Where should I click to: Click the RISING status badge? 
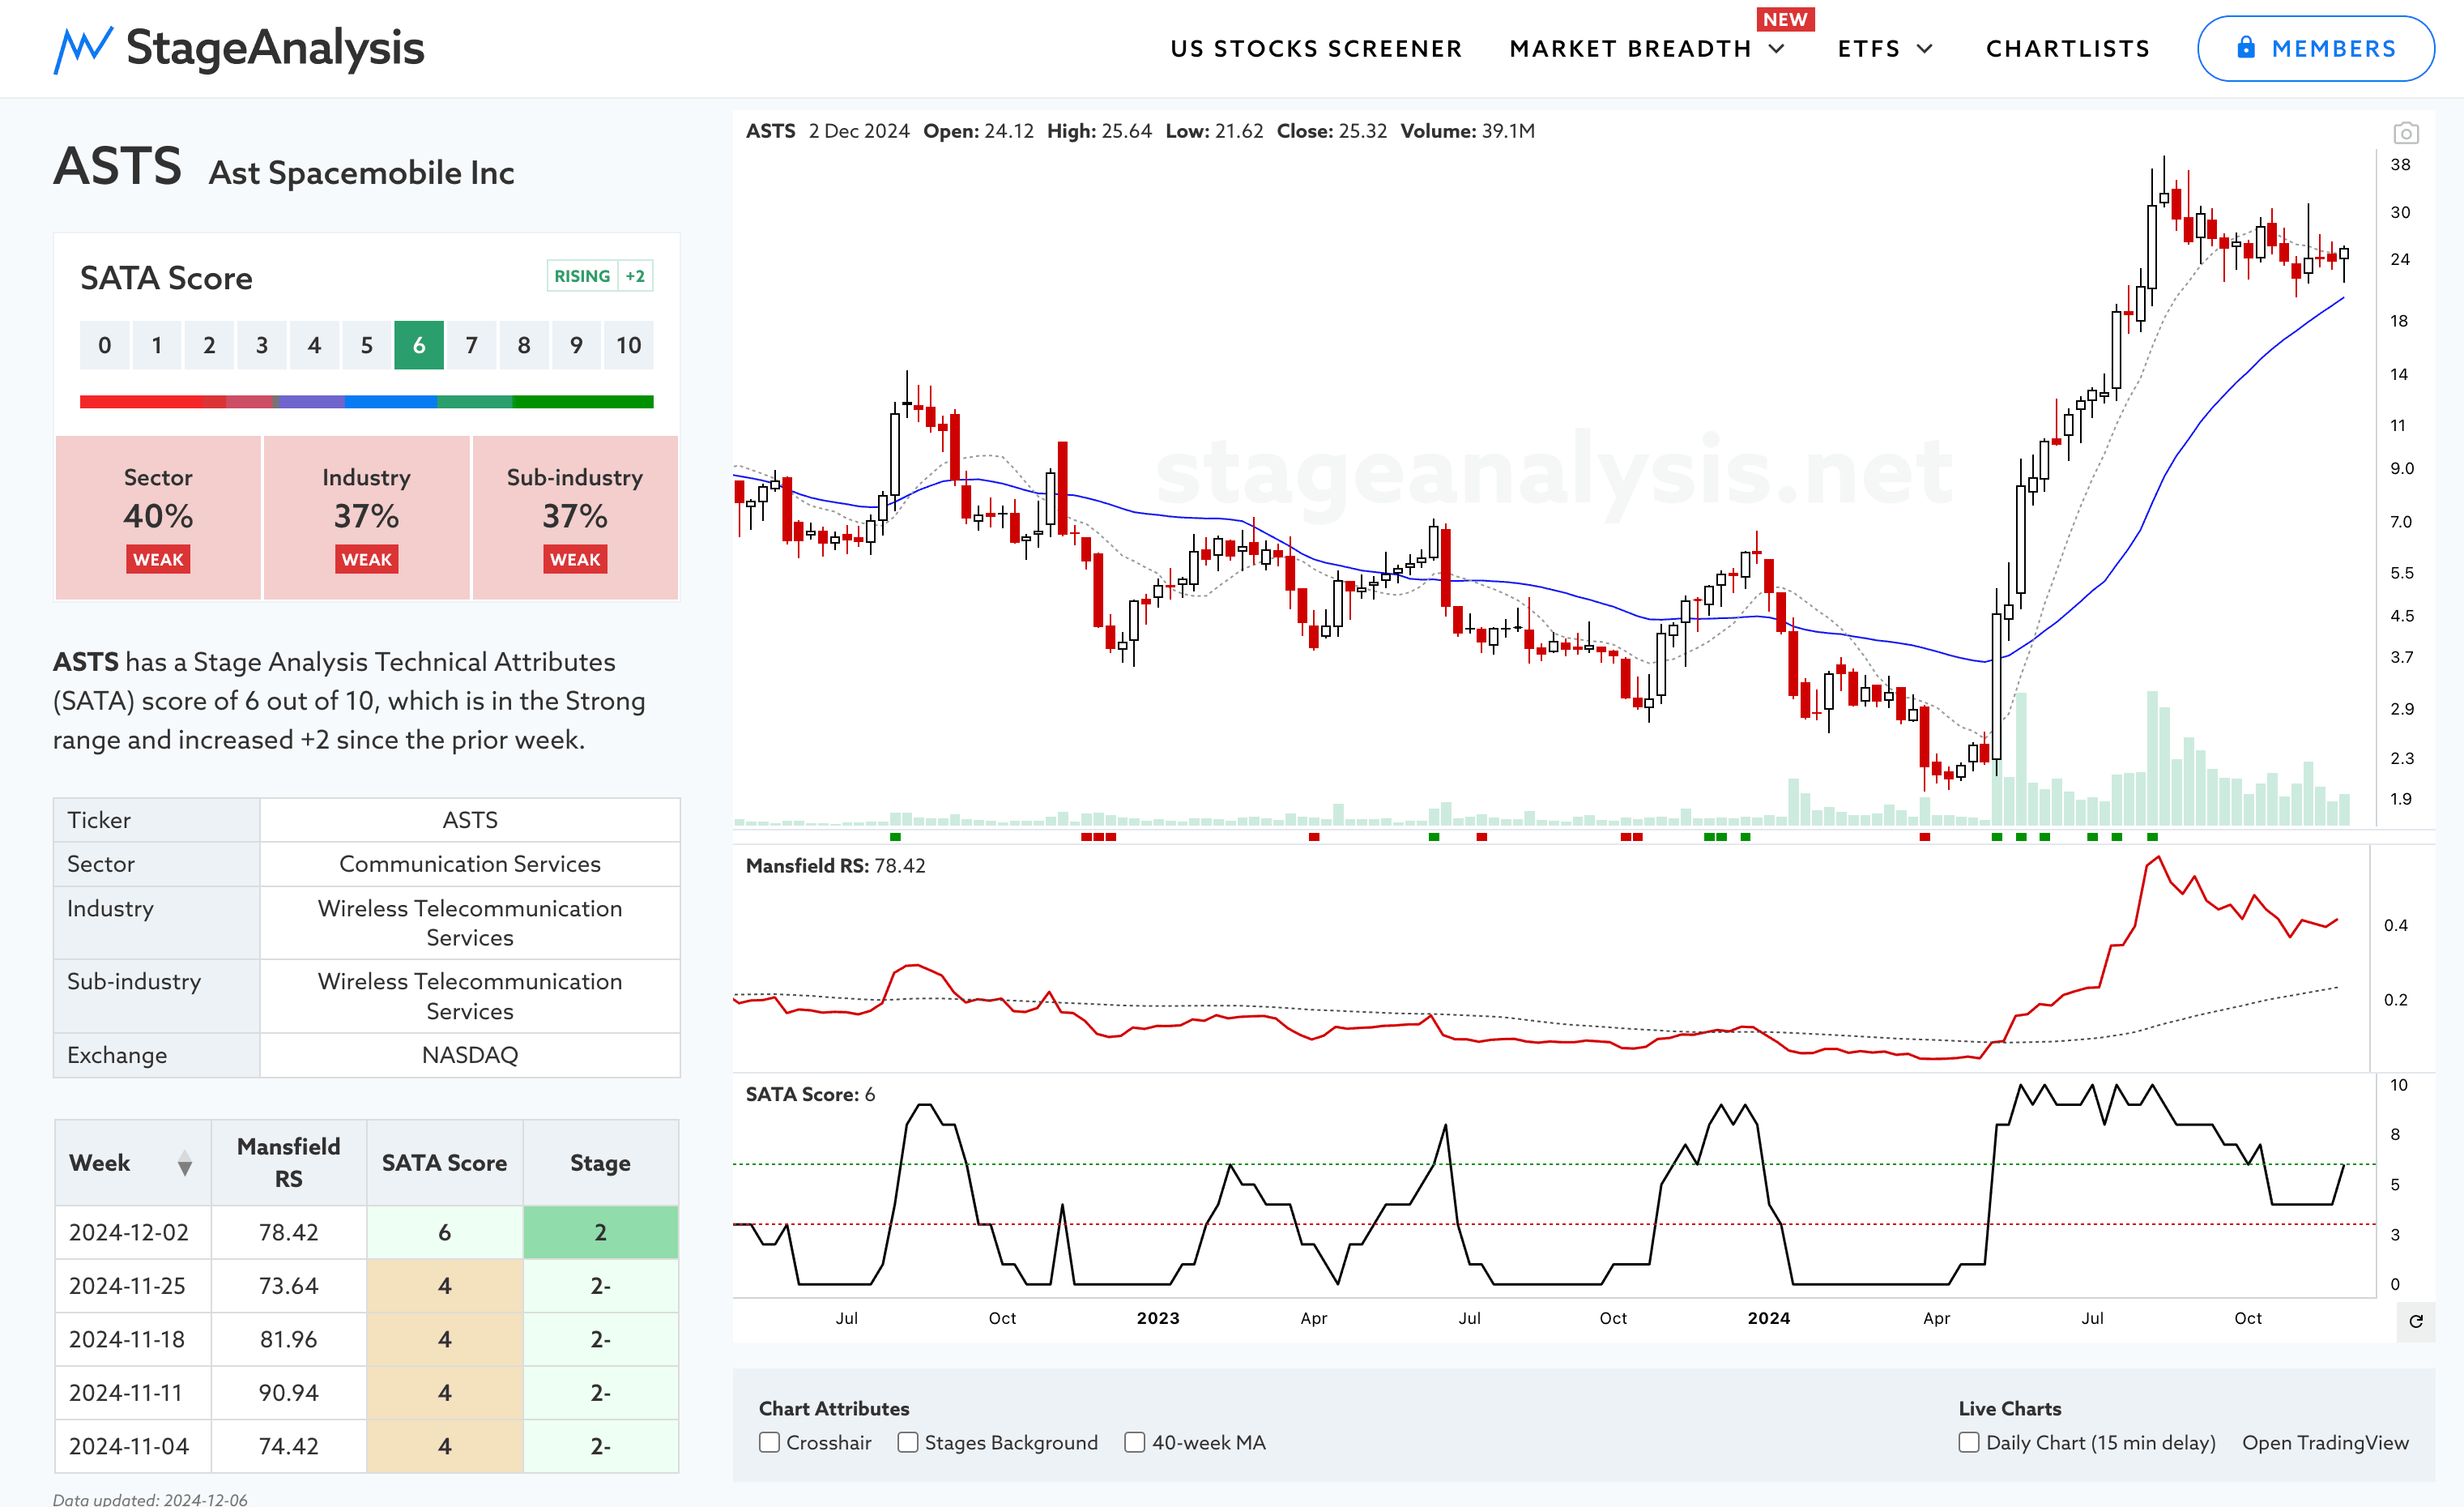coord(582,276)
